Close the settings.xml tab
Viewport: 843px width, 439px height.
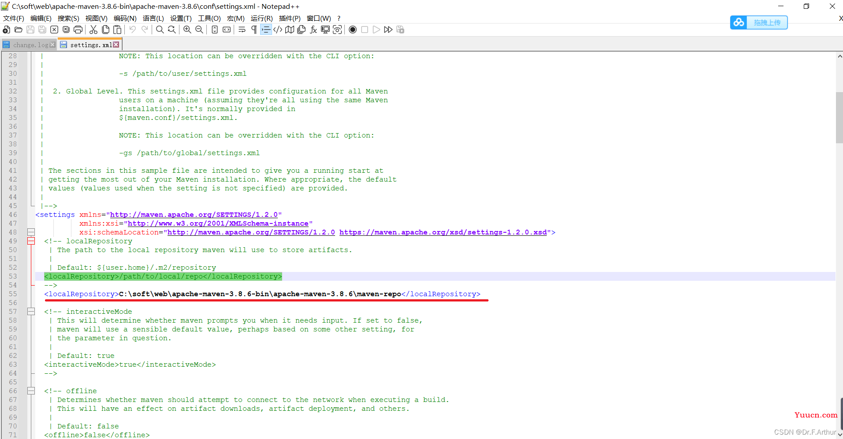click(116, 45)
